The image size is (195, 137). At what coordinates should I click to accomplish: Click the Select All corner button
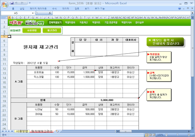tap(4, 18)
